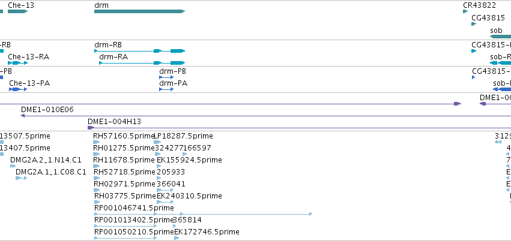Click the EK172746.5prime EST arrow

[177, 238]
